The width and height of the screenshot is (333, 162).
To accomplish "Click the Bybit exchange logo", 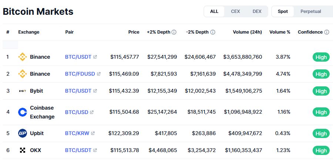I will 23,91.
